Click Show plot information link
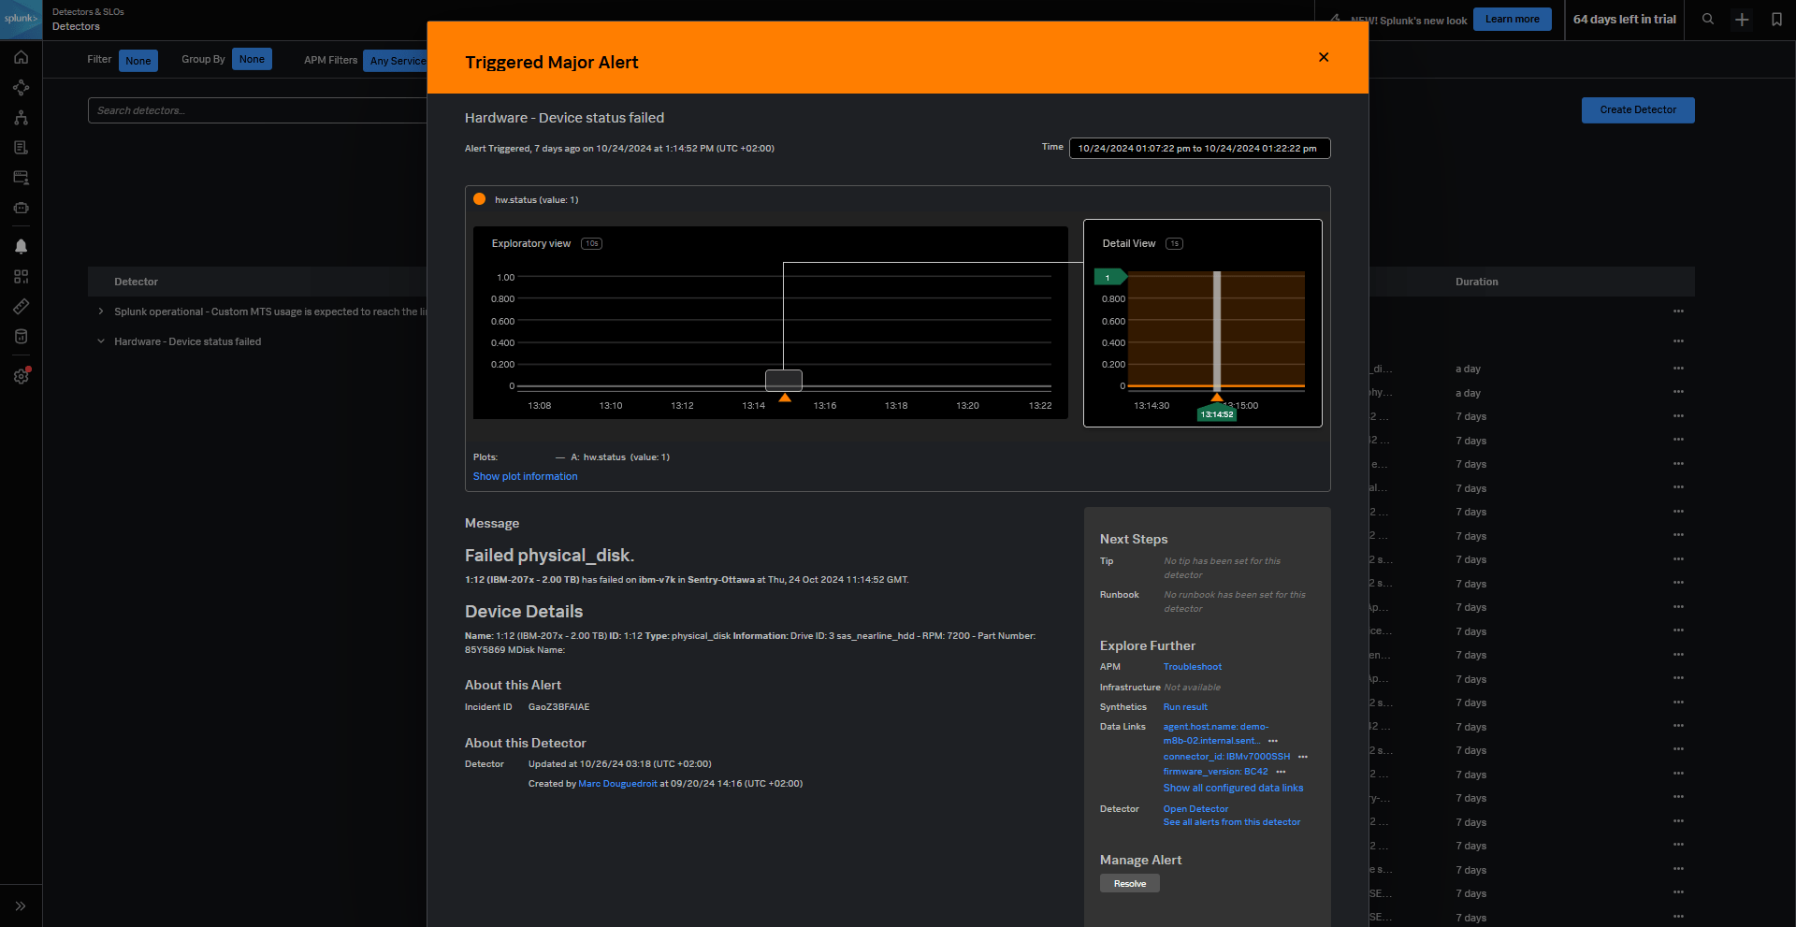1796x927 pixels. coord(525,476)
